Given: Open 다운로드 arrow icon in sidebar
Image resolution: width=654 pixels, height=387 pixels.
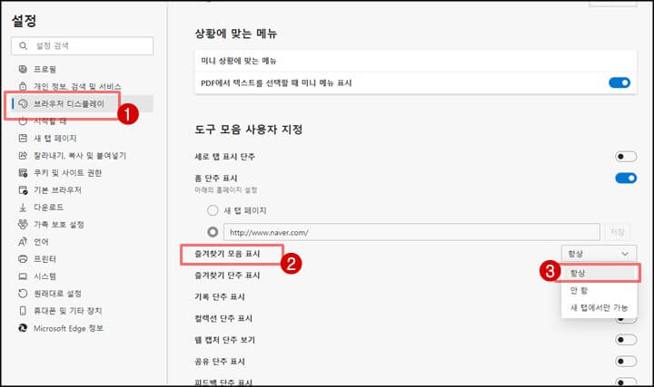Looking at the screenshot, I should pyautogui.click(x=23, y=208).
